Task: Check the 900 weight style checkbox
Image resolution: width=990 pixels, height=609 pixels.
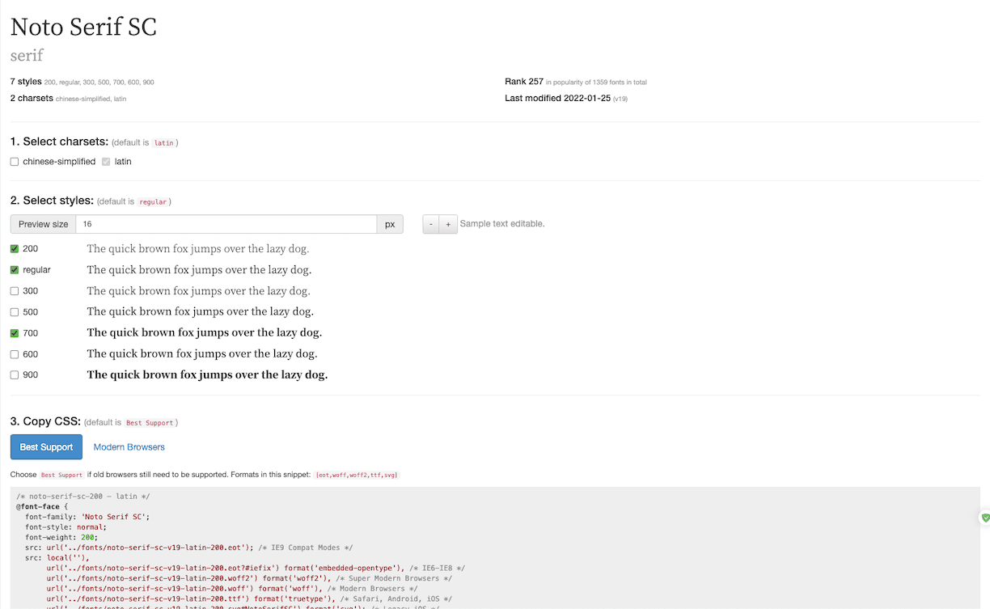Action: coord(15,375)
